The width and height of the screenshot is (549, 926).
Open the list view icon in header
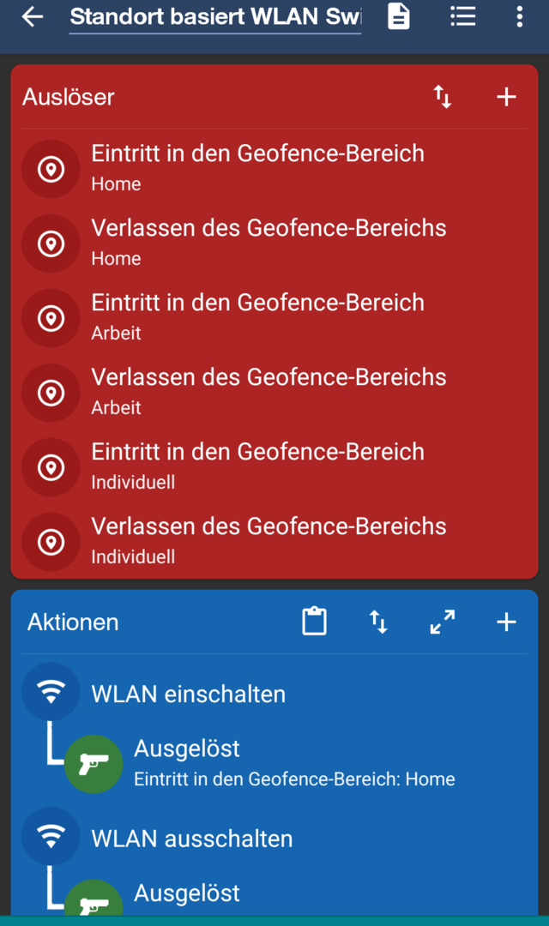(x=463, y=16)
